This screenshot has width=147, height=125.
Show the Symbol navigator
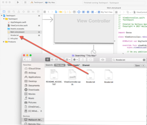point(9,12)
